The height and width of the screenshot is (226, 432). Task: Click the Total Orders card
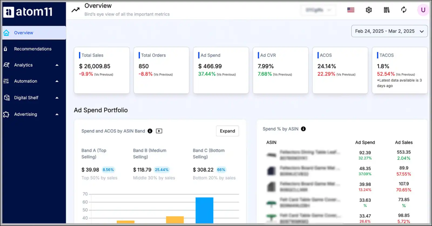point(161,70)
